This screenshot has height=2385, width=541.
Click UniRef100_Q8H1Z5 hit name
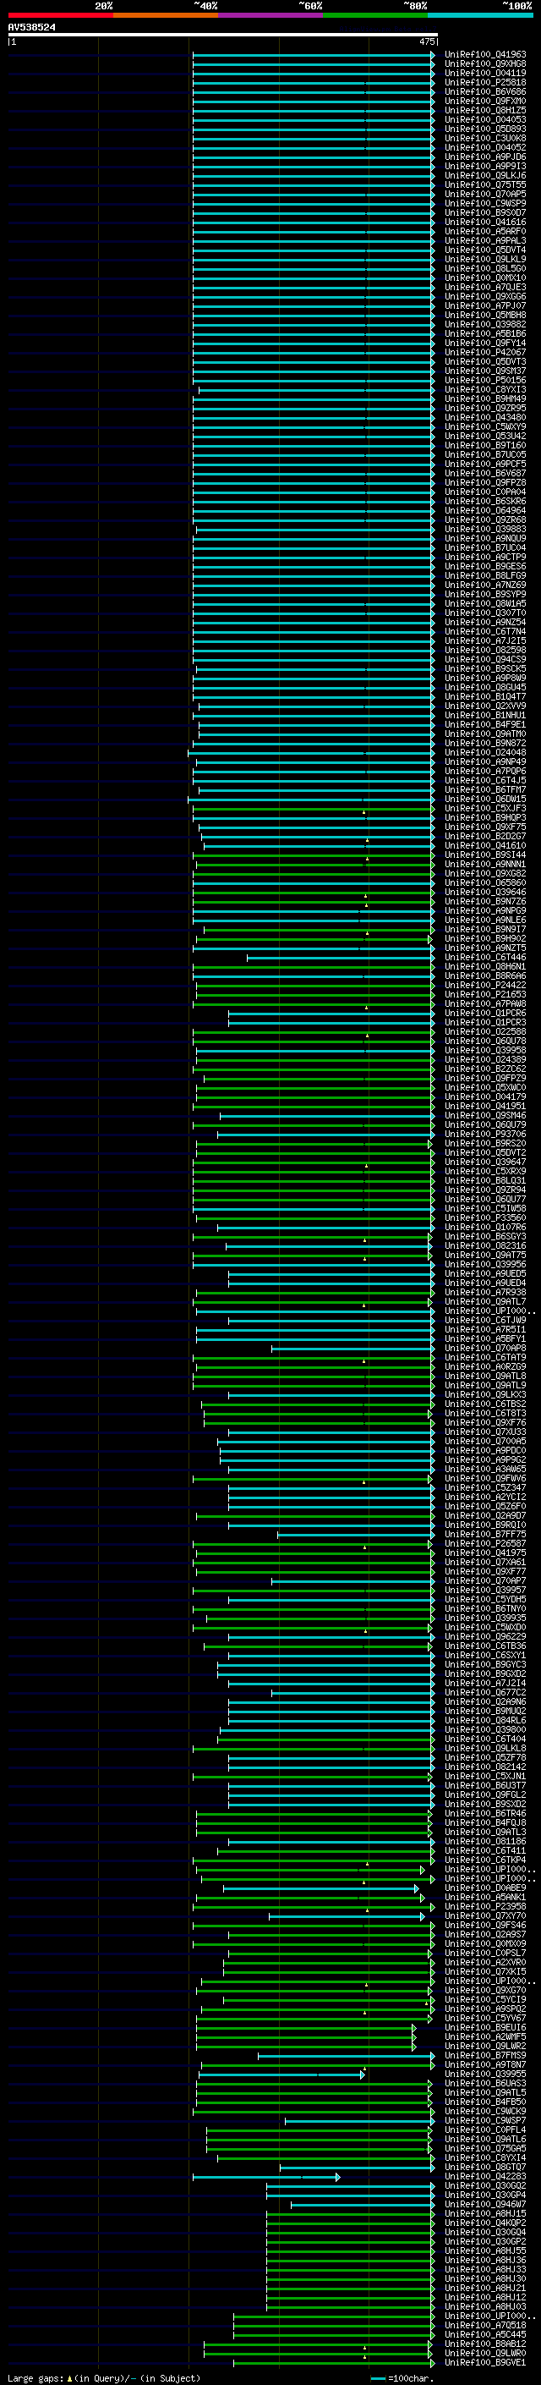point(484,110)
